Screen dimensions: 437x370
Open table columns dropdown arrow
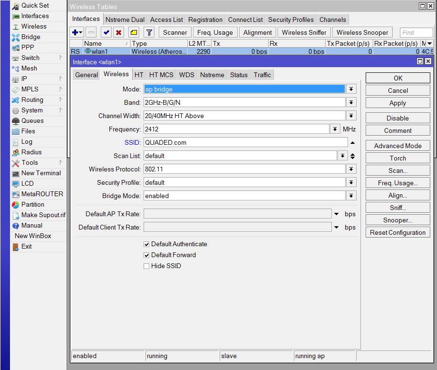click(429, 43)
